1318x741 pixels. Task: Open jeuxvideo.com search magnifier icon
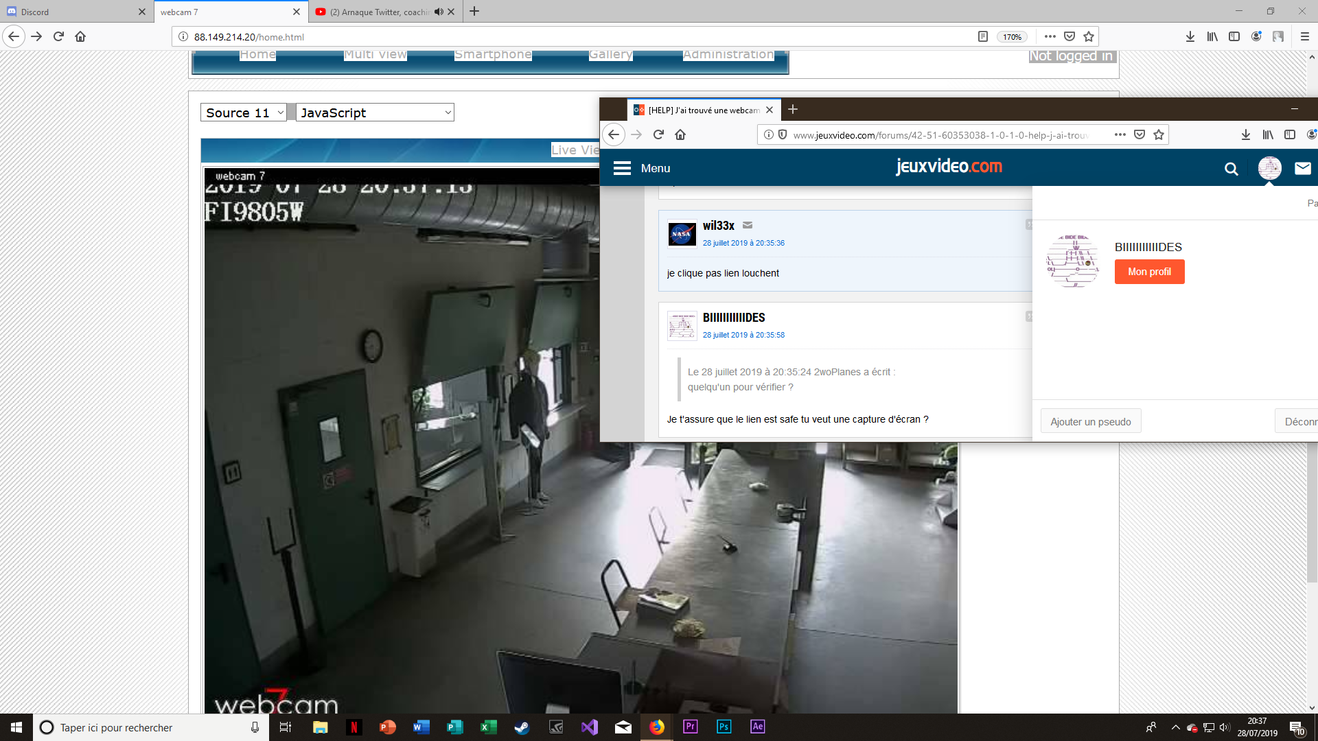[1231, 169]
